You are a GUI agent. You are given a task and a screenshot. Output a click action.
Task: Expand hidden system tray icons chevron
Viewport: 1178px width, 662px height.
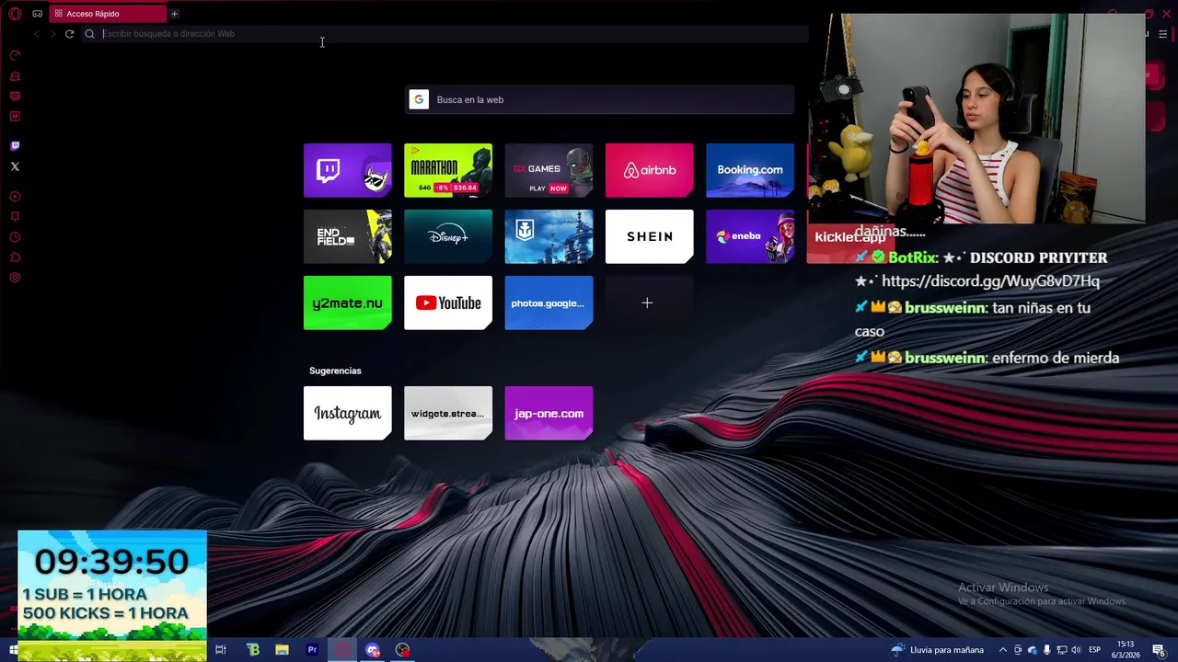coord(1003,650)
